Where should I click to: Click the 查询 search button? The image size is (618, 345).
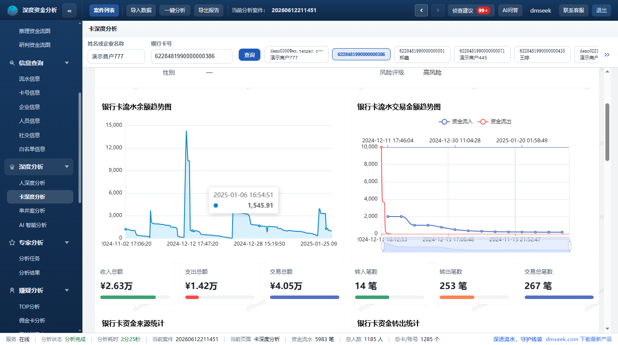click(250, 55)
